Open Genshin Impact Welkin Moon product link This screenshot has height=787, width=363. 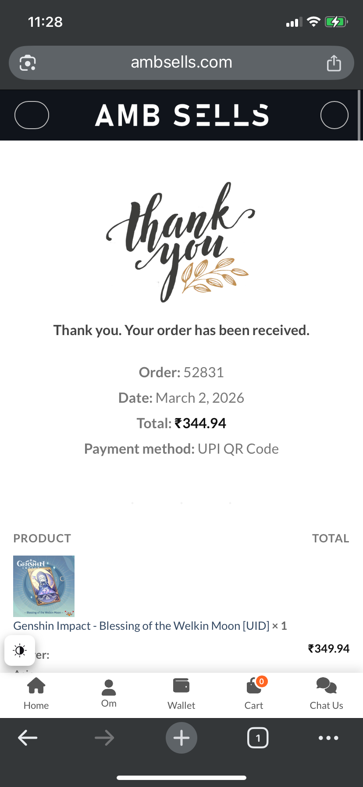[x=141, y=626]
